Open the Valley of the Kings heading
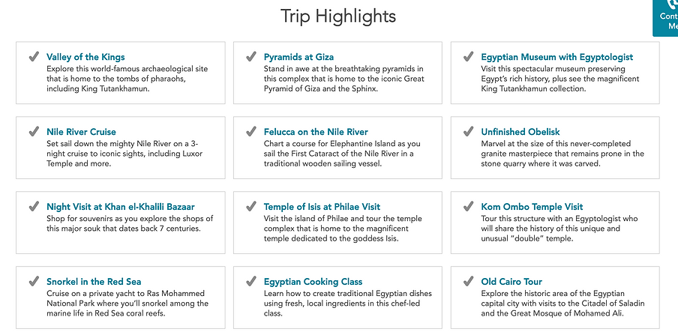Screen dimensions: 678x332 point(85,57)
